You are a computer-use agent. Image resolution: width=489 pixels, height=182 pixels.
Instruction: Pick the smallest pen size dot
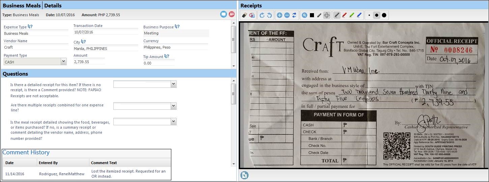coord(369,16)
